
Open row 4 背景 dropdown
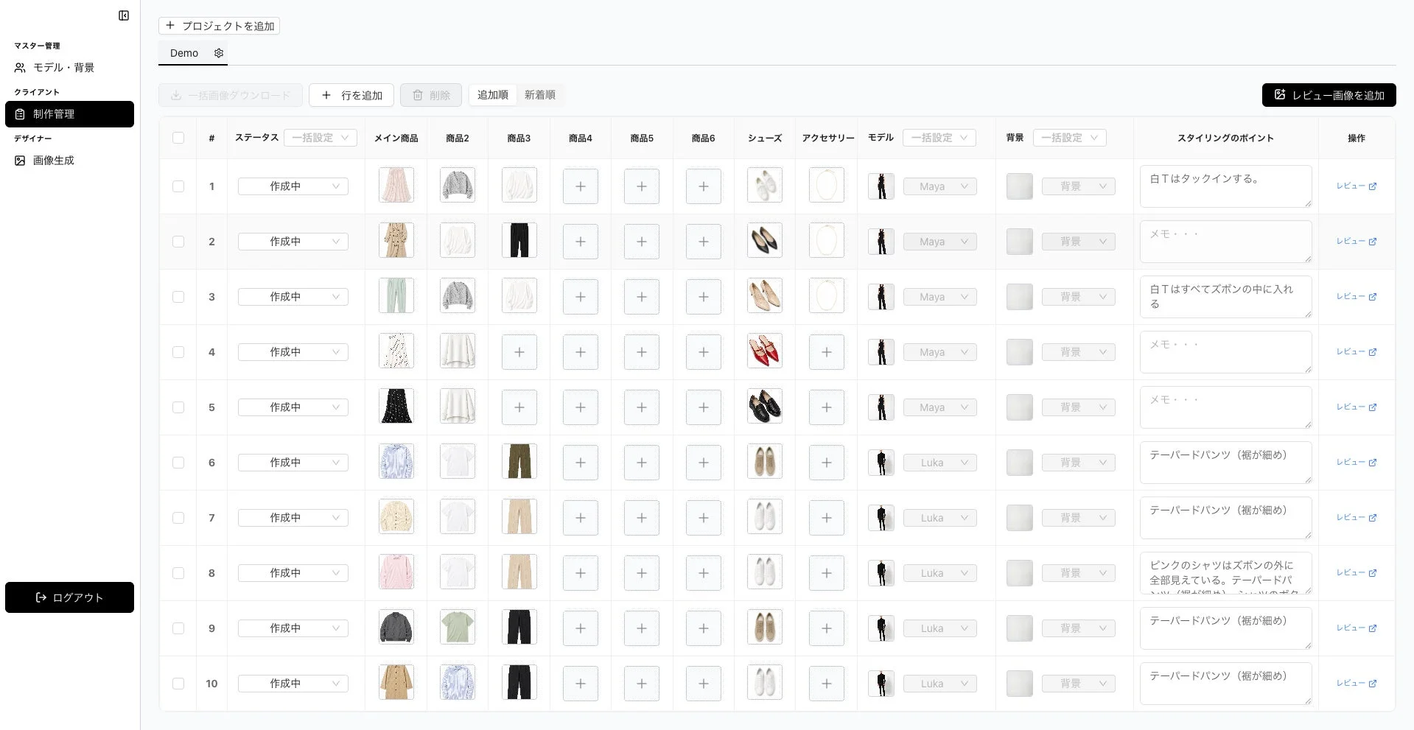1079,352
